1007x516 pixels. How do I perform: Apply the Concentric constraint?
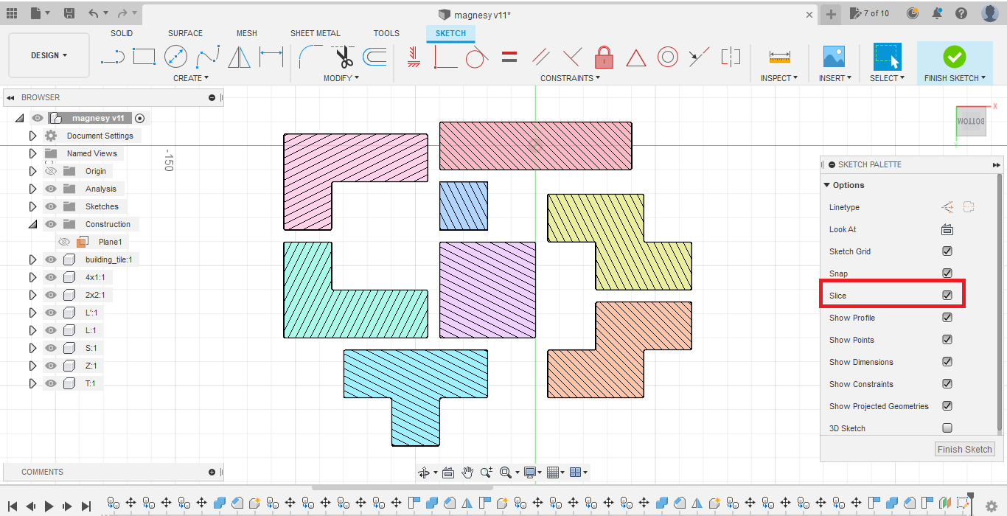click(668, 56)
